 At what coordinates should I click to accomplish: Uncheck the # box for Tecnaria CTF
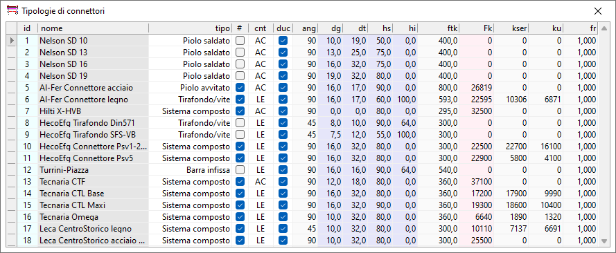click(x=240, y=181)
